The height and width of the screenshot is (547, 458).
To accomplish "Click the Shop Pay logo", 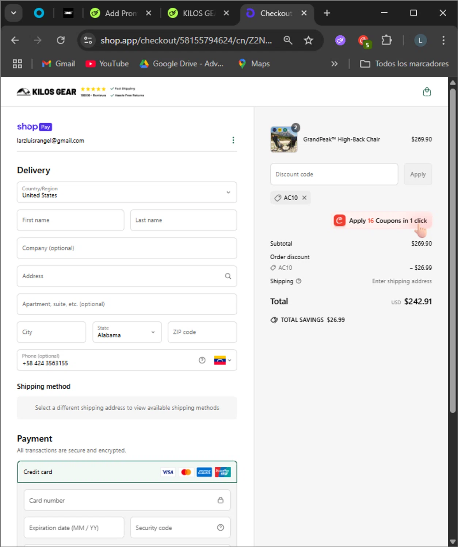I will pyautogui.click(x=35, y=127).
